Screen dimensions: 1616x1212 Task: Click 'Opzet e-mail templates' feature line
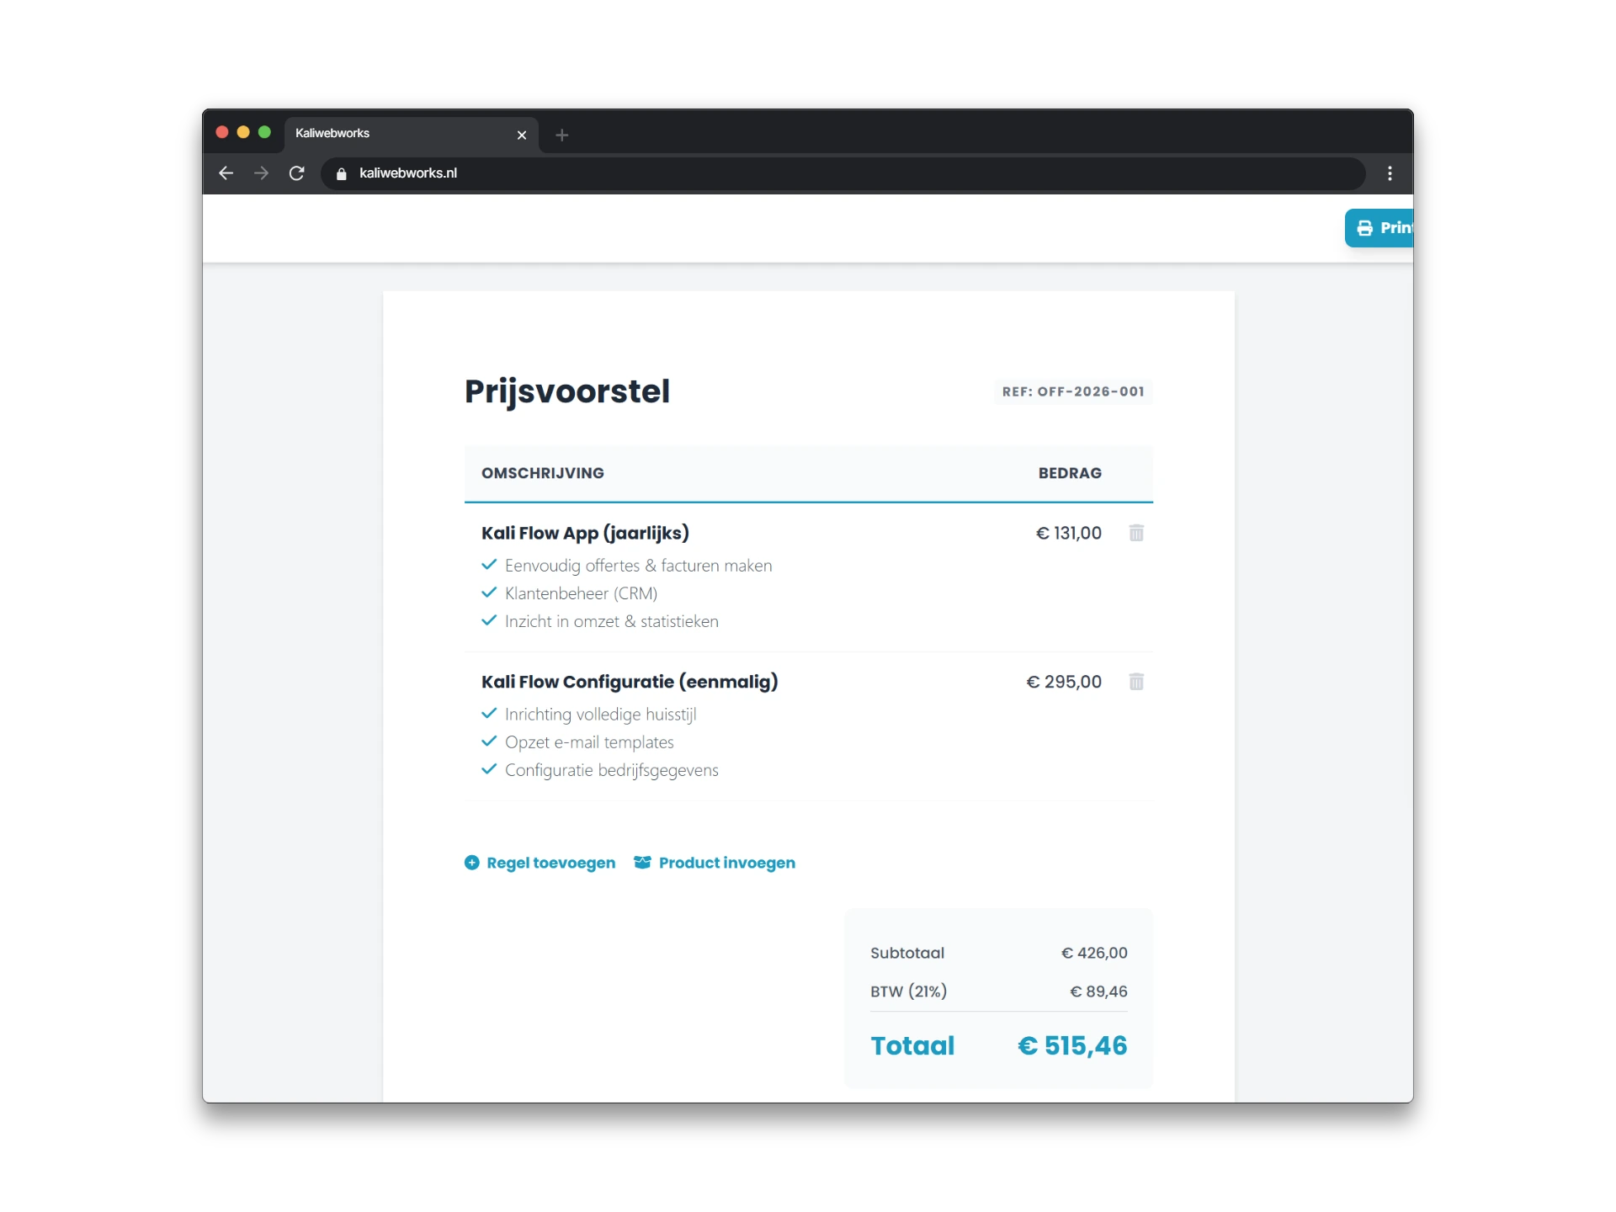tap(589, 742)
